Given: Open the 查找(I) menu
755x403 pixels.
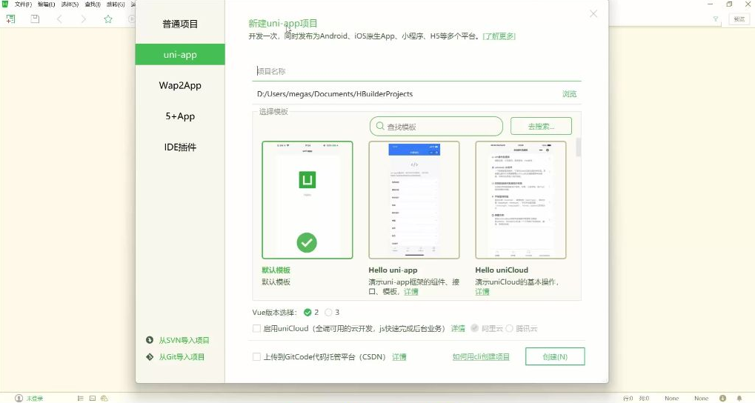Looking at the screenshot, I should point(93,4).
